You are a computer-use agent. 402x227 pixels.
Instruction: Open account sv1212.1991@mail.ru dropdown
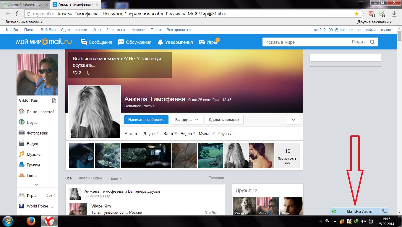[333, 30]
